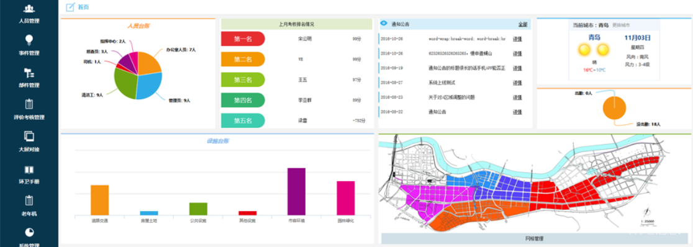Open the 环卫手册 book icon in sidebar

(29, 169)
